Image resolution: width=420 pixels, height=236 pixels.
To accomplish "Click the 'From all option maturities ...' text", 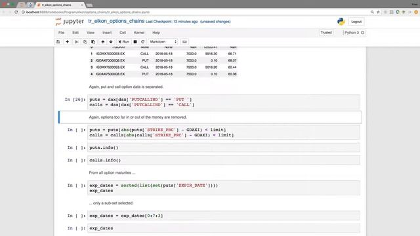I will coord(112,172).
